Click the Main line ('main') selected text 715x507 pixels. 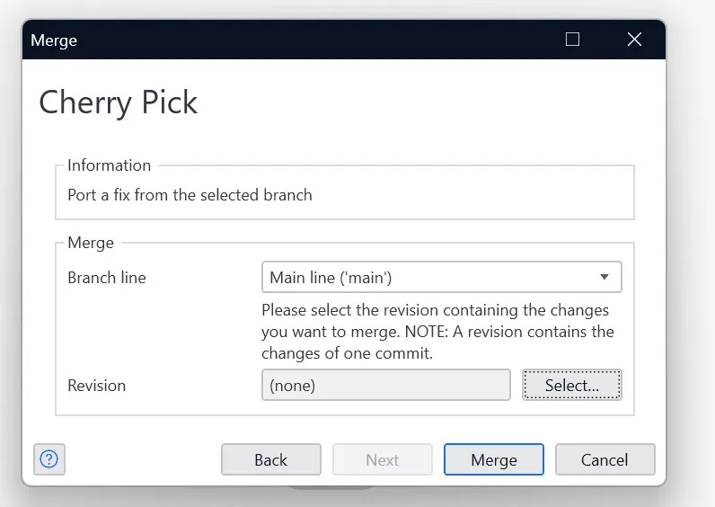pos(331,278)
